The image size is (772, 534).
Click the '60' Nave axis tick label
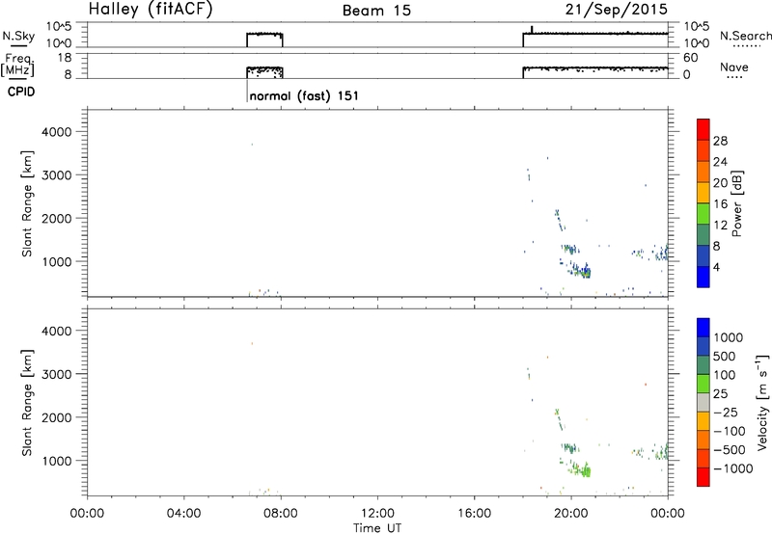point(690,58)
